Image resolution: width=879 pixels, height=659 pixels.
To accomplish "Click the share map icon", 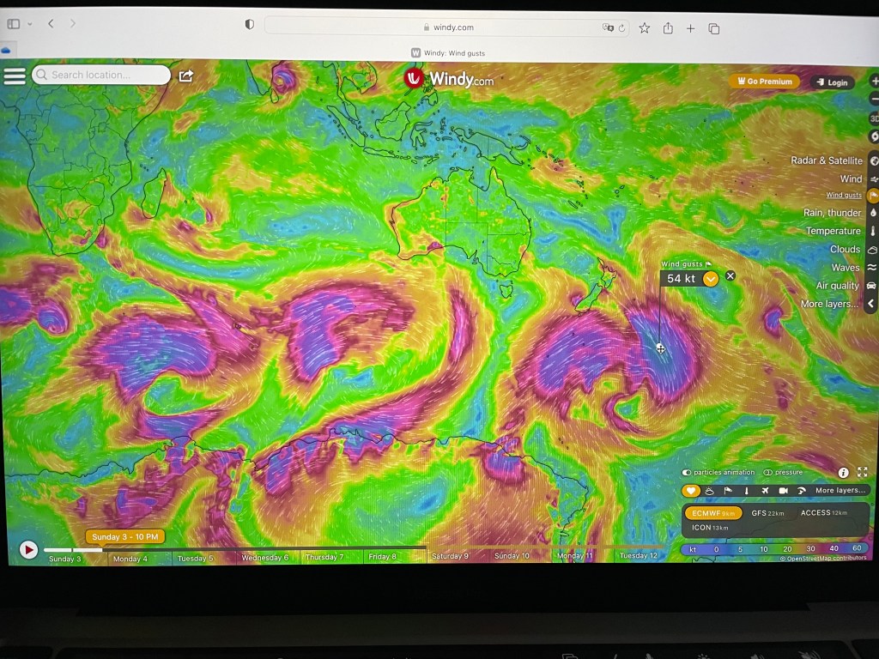I will click(185, 76).
